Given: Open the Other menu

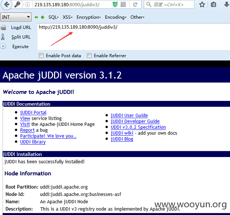Looking at the screenshot, I should (138, 17).
